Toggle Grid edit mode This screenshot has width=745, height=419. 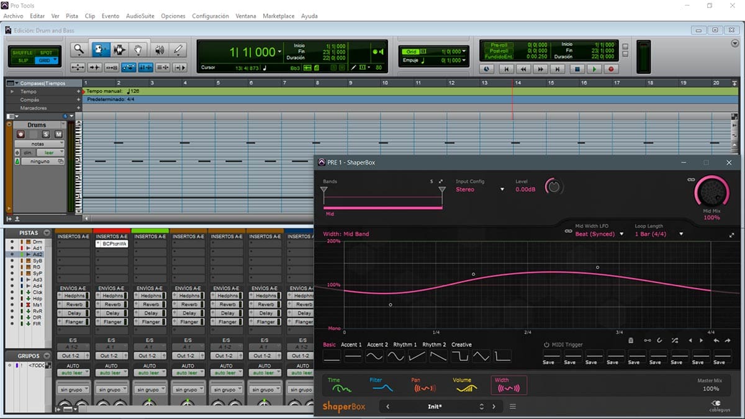pos(46,60)
